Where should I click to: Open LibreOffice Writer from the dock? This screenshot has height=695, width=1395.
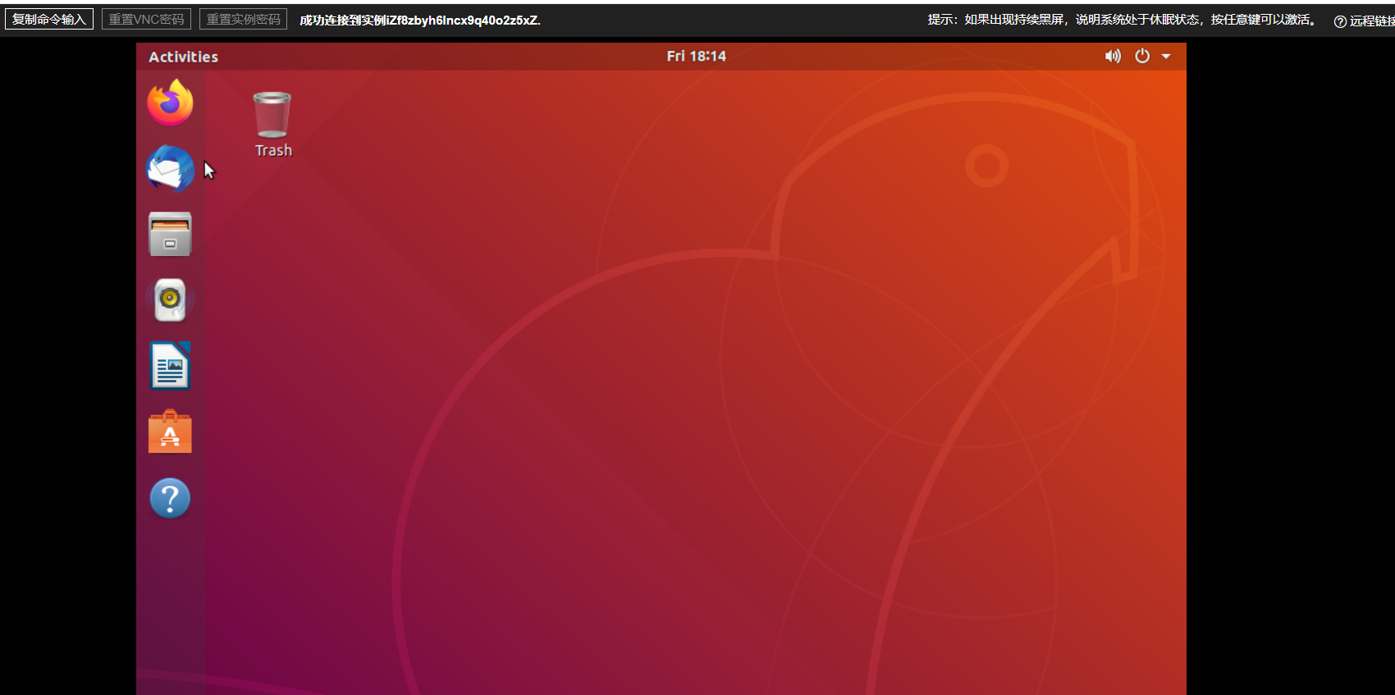[170, 365]
